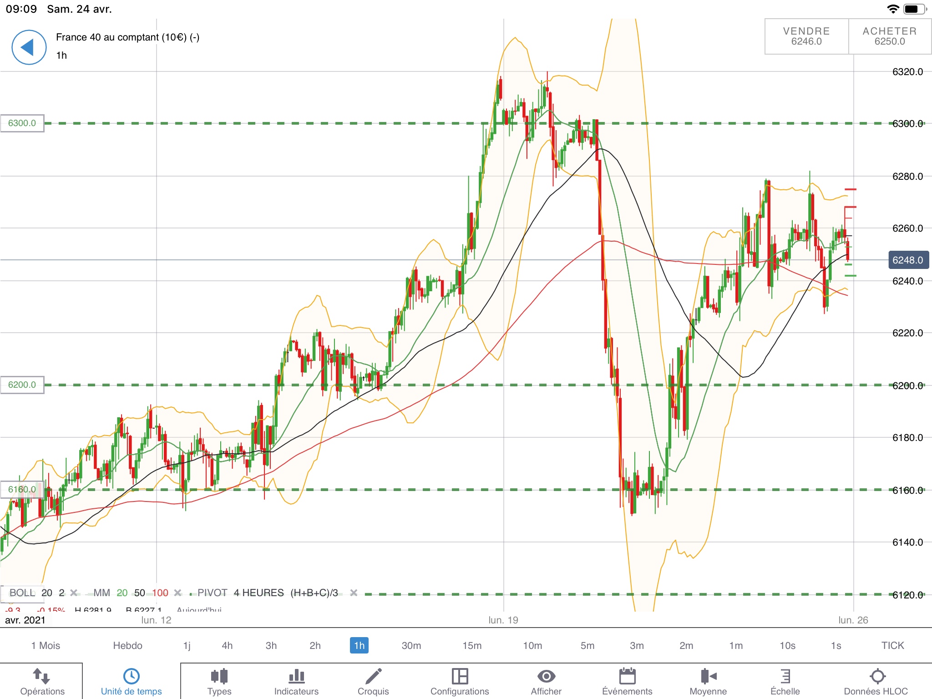The width and height of the screenshot is (932, 699).
Task: Open the Unité de temps clock menu
Action: 131,676
